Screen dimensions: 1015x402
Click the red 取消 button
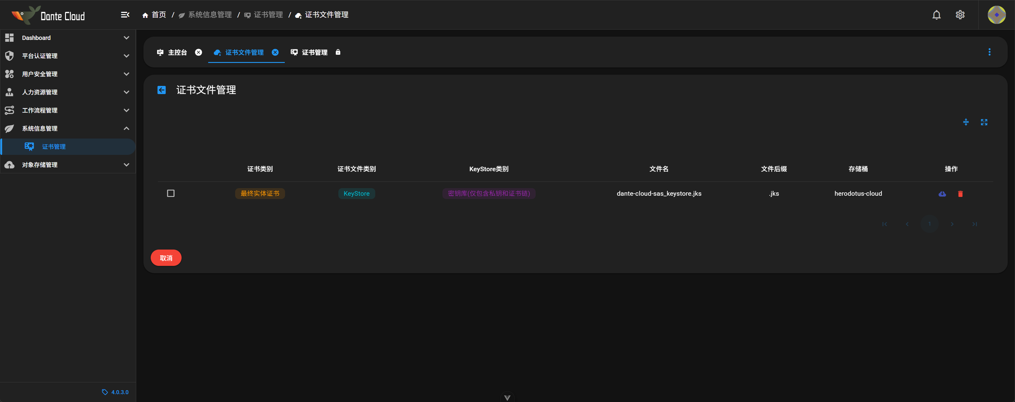tap(166, 258)
